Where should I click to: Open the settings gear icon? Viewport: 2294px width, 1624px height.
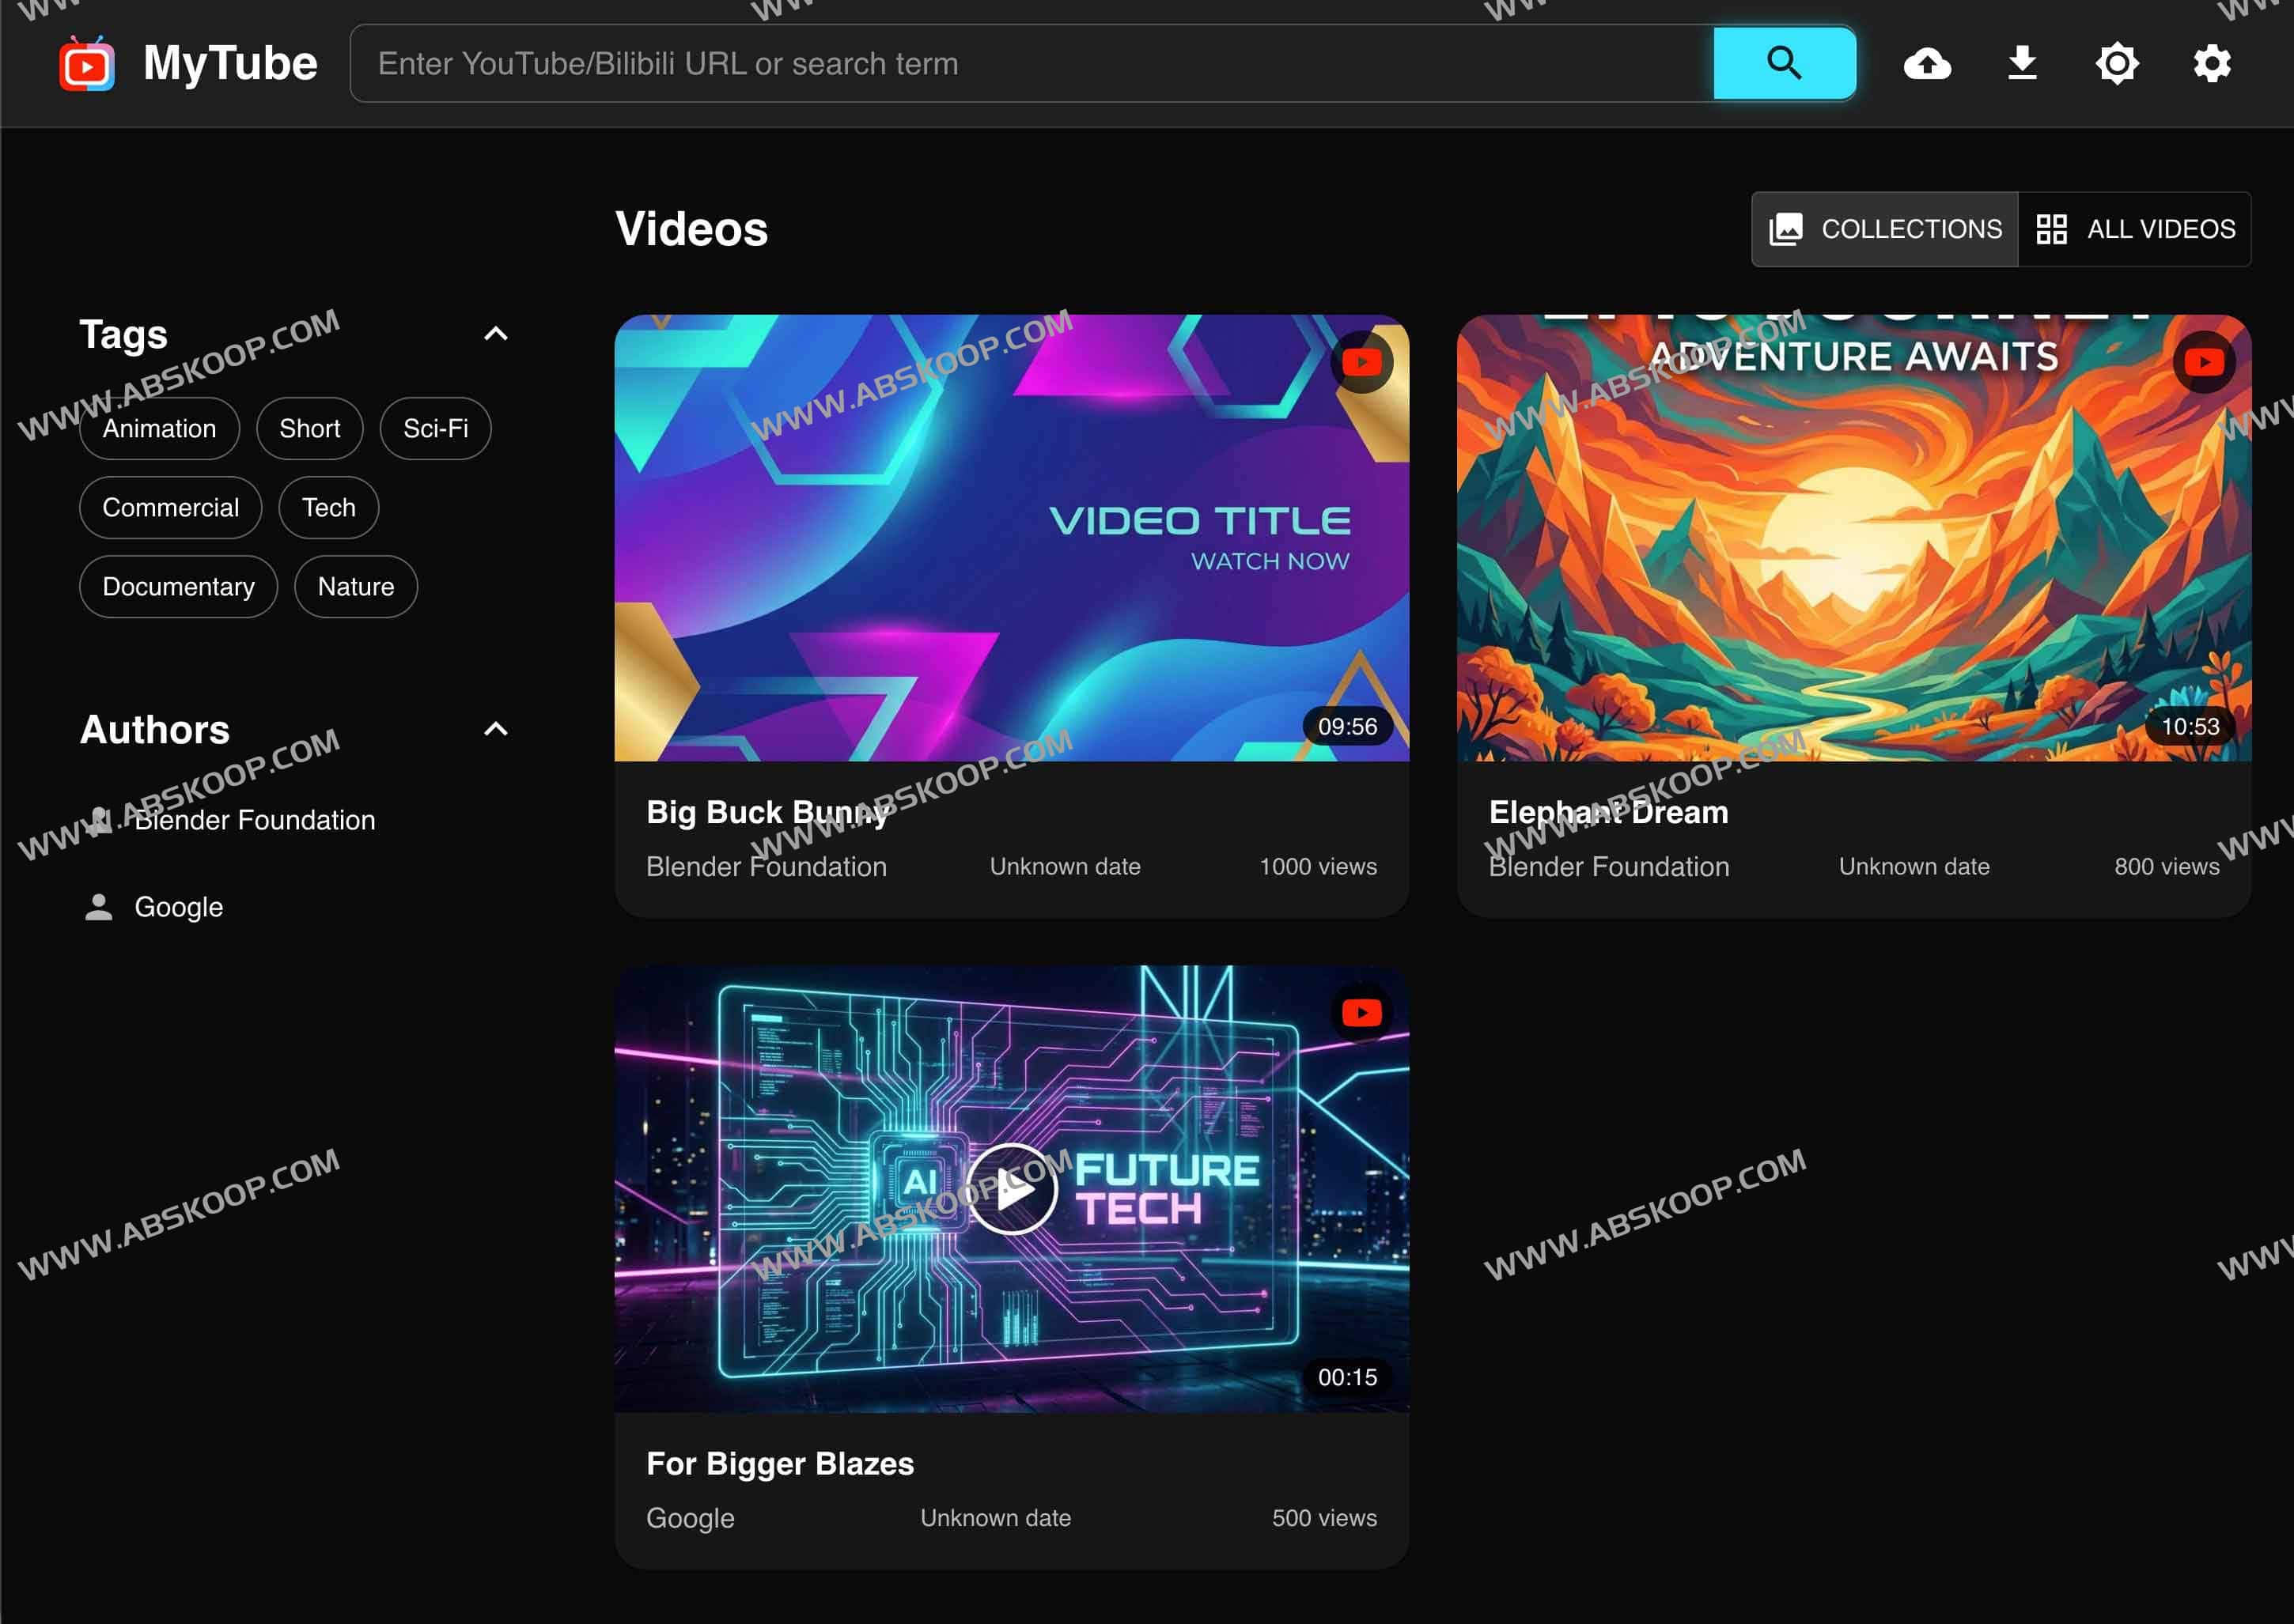(2211, 64)
